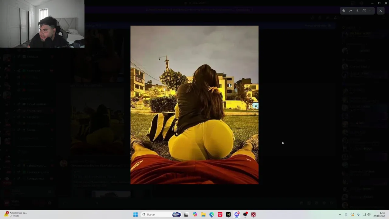This screenshot has width=389, height=219.
Task: Expand the hidden system tray icons
Action: pyautogui.click(x=340, y=214)
